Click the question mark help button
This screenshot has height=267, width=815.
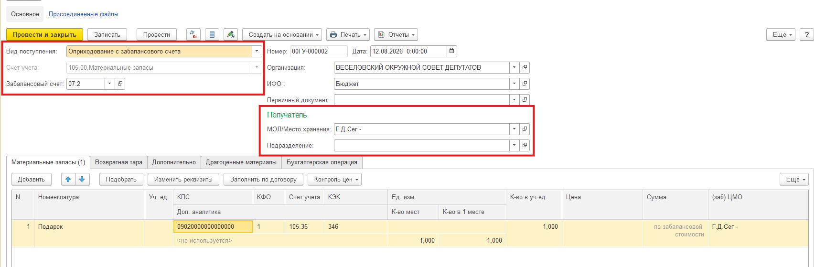(807, 34)
